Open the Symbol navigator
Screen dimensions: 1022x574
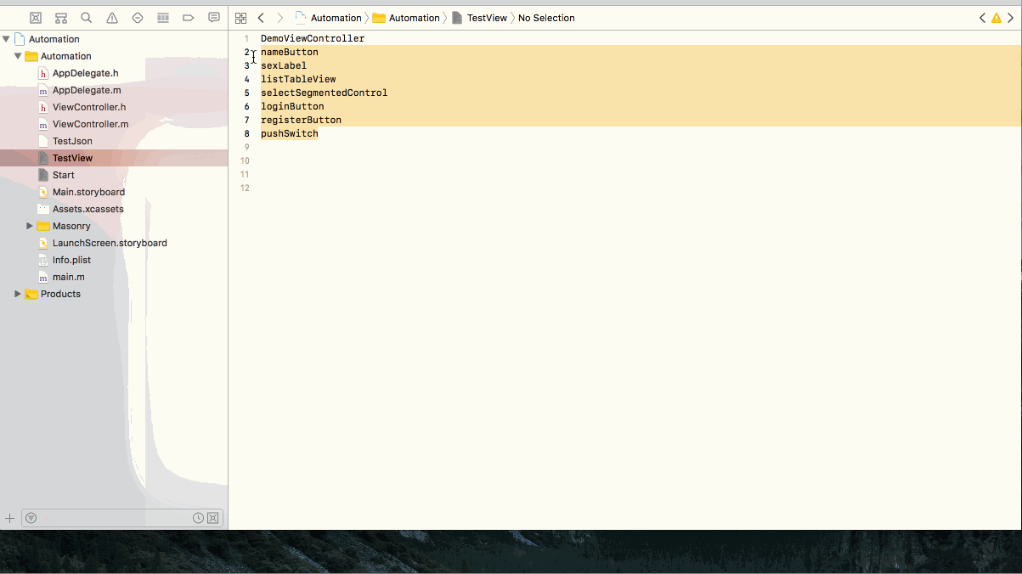61,18
